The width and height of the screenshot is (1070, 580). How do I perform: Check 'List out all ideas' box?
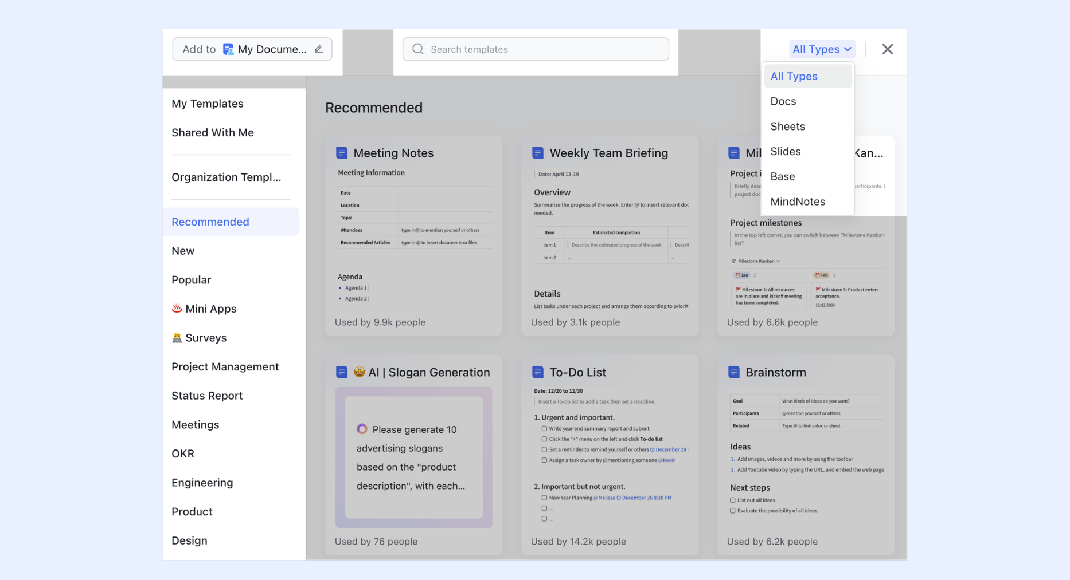point(733,500)
